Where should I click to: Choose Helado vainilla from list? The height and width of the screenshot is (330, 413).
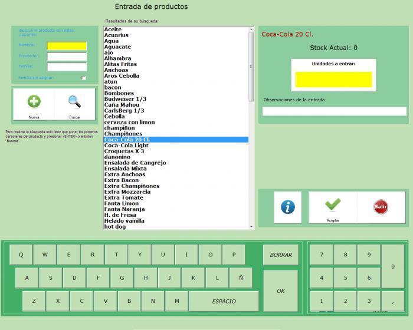176,220
